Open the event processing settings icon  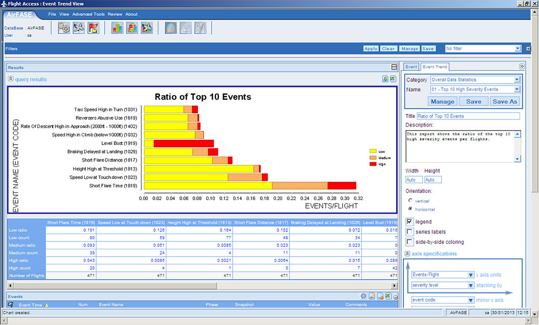tap(64, 29)
